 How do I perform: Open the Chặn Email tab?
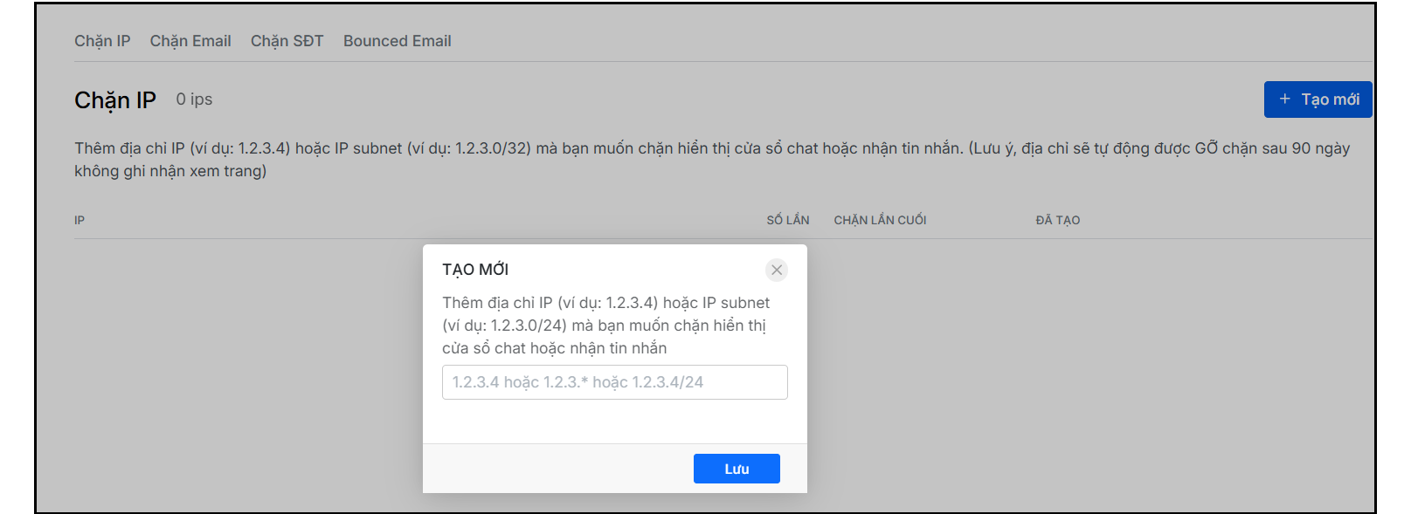(190, 41)
